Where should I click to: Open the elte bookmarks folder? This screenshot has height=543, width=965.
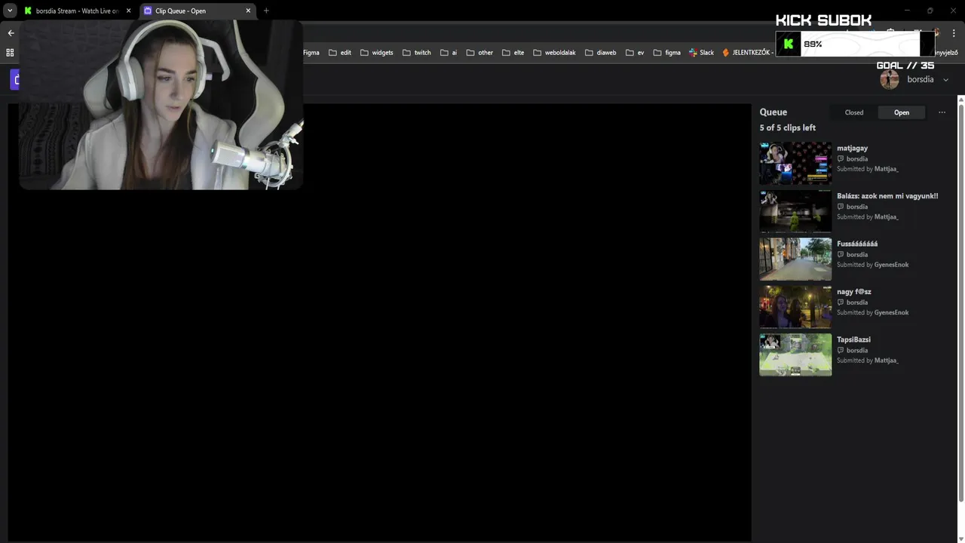513,53
